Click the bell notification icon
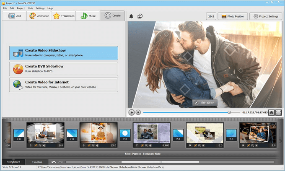This screenshot has height=171, width=285. (131, 16)
